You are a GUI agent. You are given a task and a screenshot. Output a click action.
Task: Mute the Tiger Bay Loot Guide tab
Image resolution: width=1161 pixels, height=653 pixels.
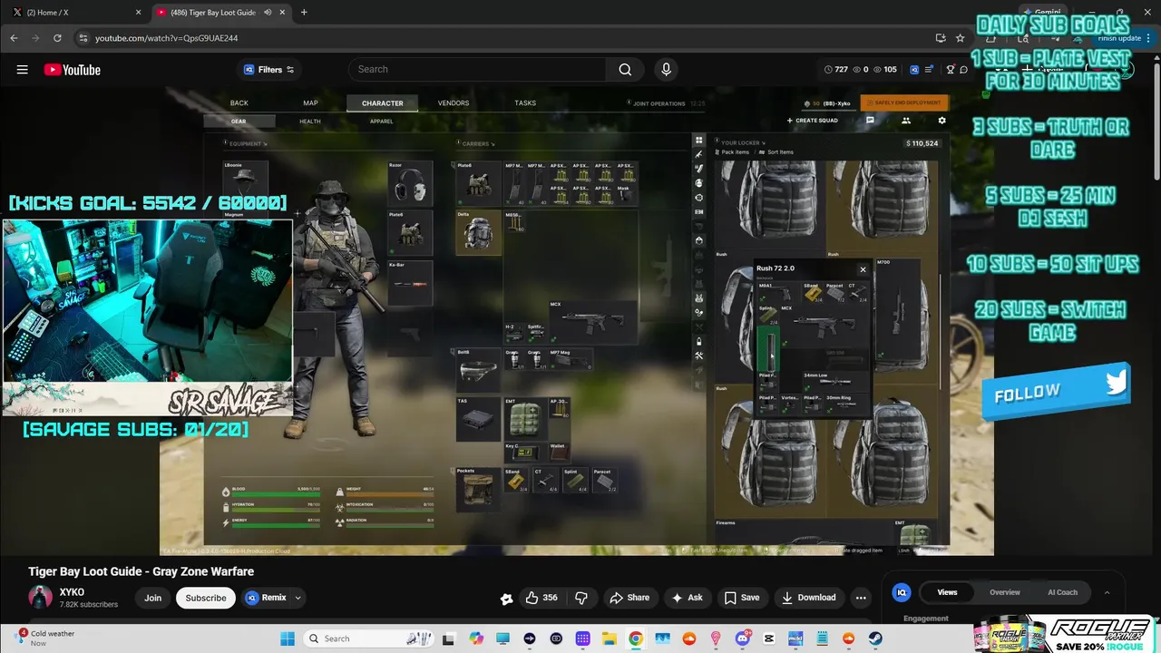tap(268, 13)
